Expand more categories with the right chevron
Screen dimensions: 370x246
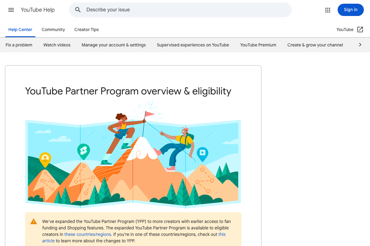click(360, 45)
